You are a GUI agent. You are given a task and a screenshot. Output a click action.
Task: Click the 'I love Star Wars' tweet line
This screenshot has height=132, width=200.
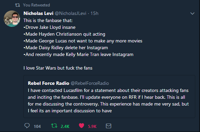pyautogui.click(x=58, y=68)
